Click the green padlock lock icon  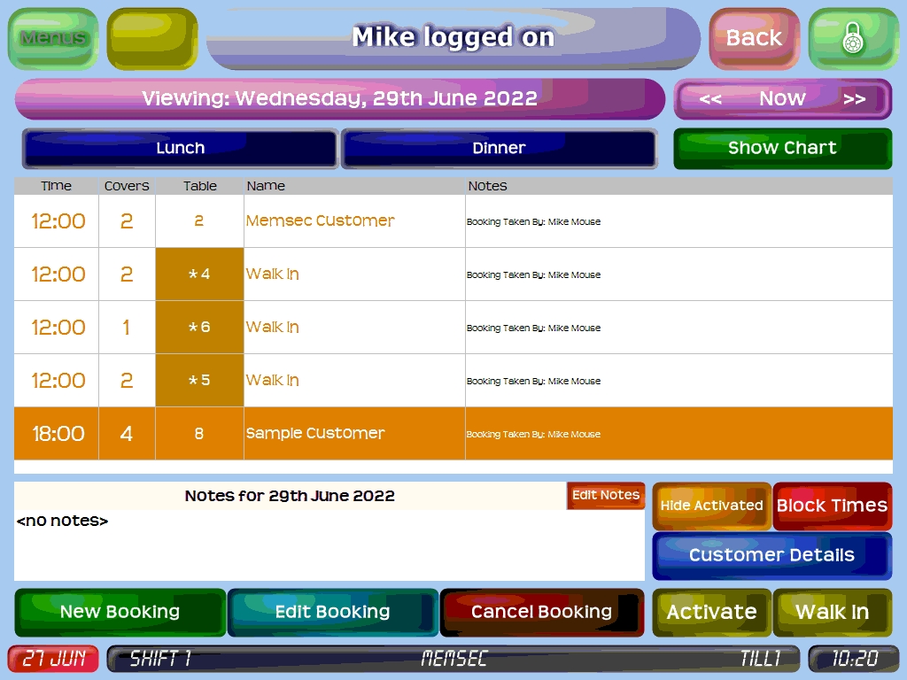[853, 38]
